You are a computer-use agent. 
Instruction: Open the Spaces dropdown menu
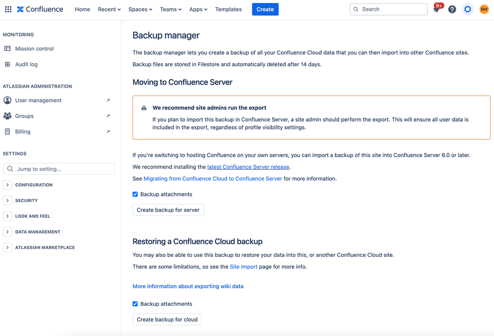(x=140, y=9)
